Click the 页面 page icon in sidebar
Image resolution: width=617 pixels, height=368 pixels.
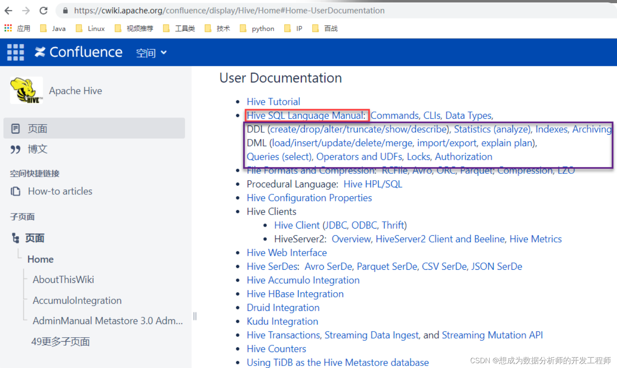click(x=16, y=129)
